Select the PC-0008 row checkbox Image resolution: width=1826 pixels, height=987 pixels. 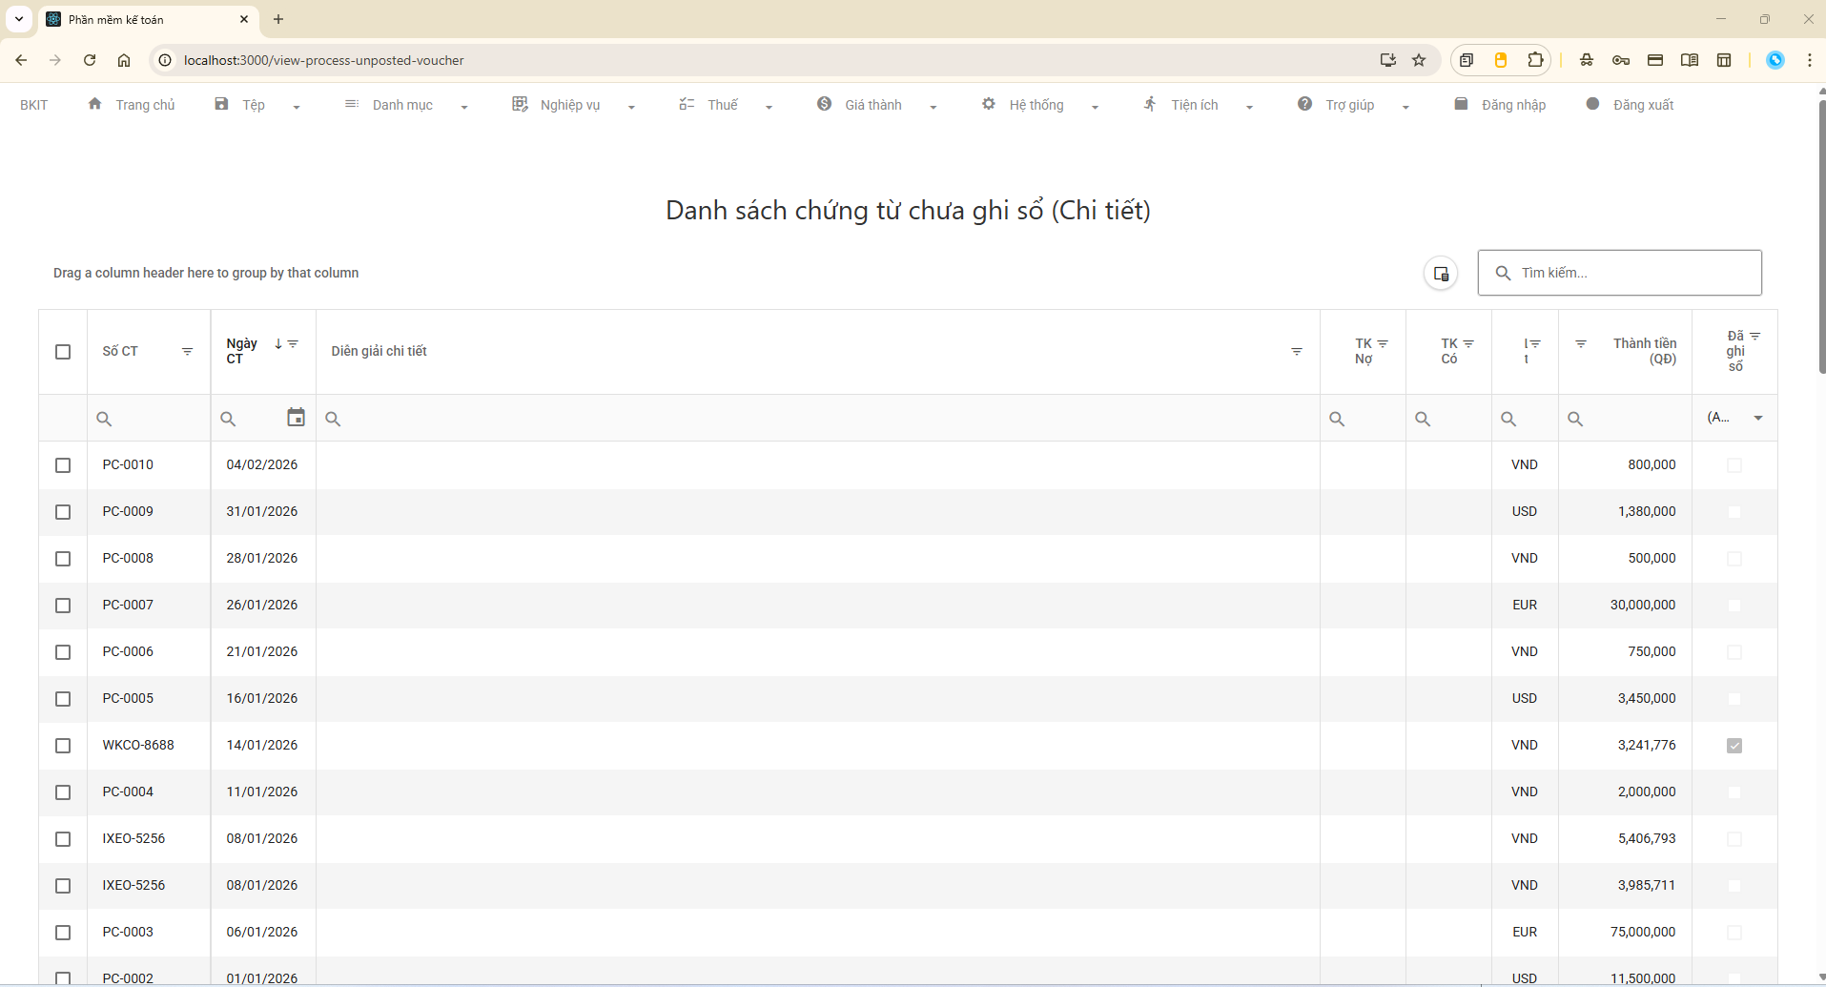pos(63,559)
